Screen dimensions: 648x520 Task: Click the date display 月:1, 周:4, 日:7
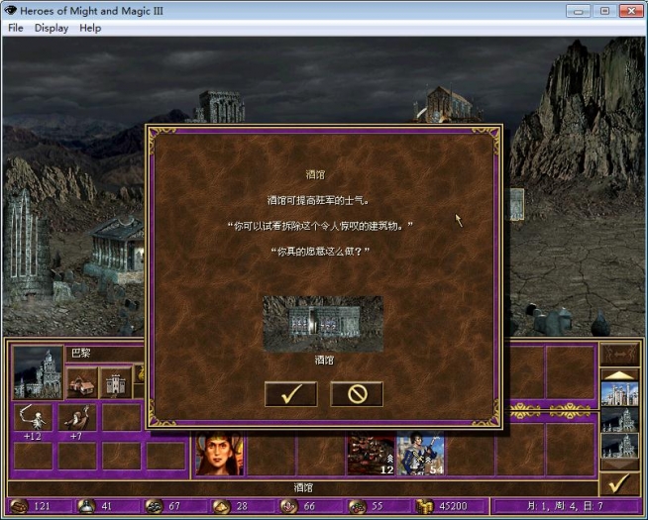tap(565, 506)
